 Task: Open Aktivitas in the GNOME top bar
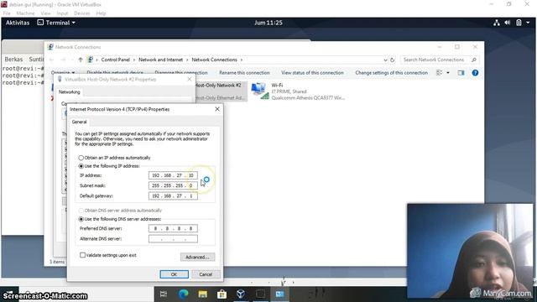click(x=18, y=23)
